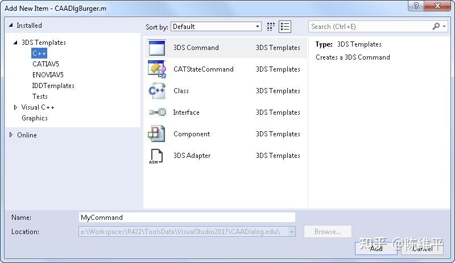Click 'Creates a 3DS Command' description text
This screenshot has width=455, height=263.
click(353, 57)
